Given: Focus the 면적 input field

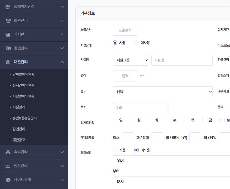Looking at the screenshot, I should (x=125, y=76).
